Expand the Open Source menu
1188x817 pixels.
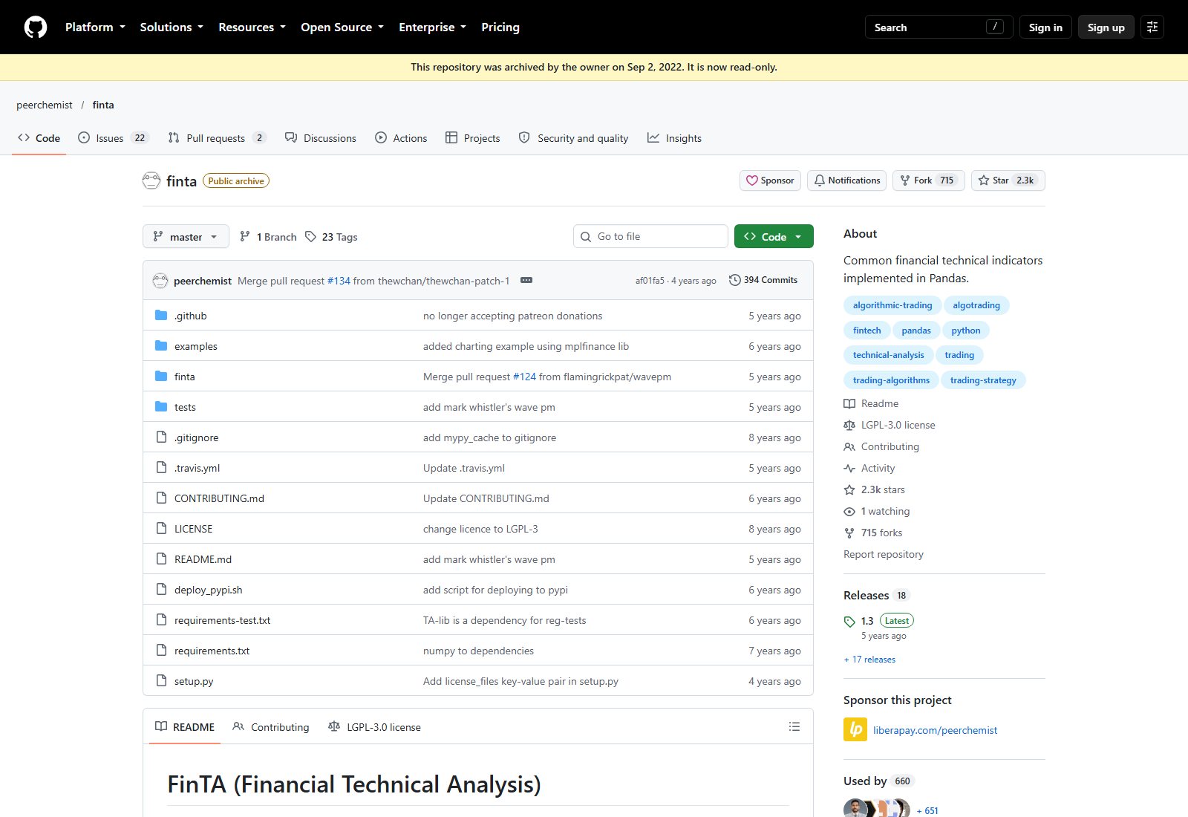(x=342, y=27)
